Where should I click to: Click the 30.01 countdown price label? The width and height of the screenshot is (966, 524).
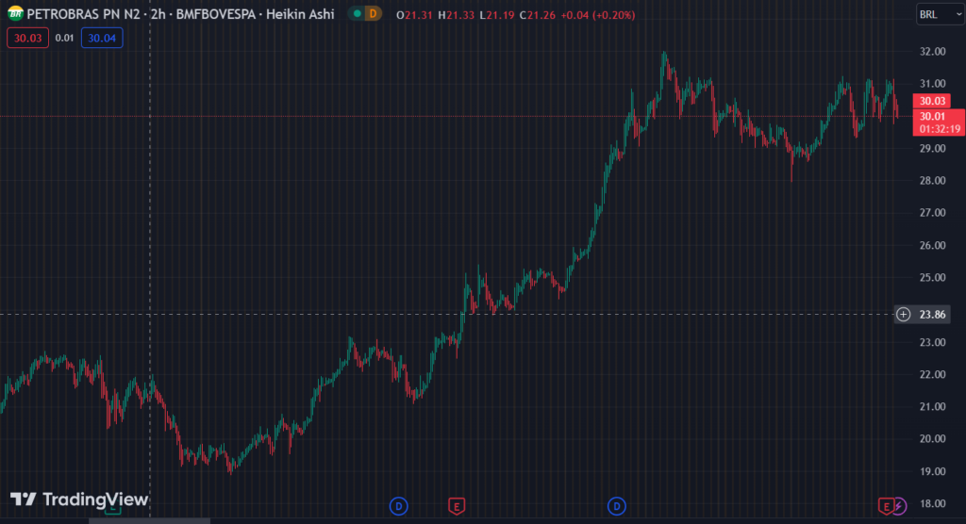[939, 123]
